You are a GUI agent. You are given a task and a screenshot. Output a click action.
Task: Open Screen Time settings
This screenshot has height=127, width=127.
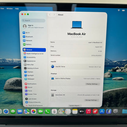31,94
